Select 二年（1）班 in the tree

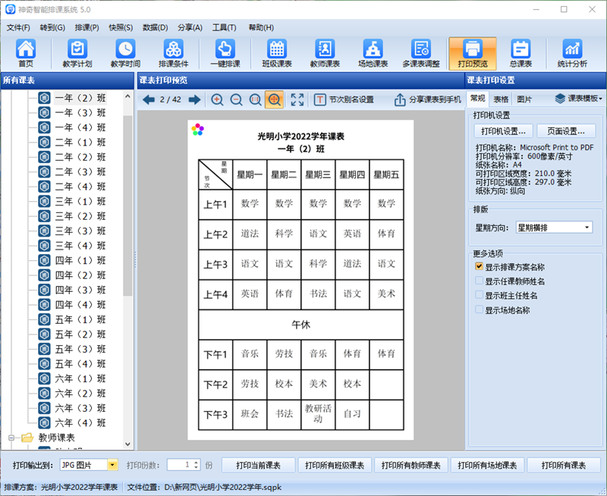(80, 143)
